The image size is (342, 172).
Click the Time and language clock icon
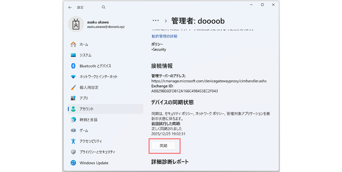tap(73, 120)
